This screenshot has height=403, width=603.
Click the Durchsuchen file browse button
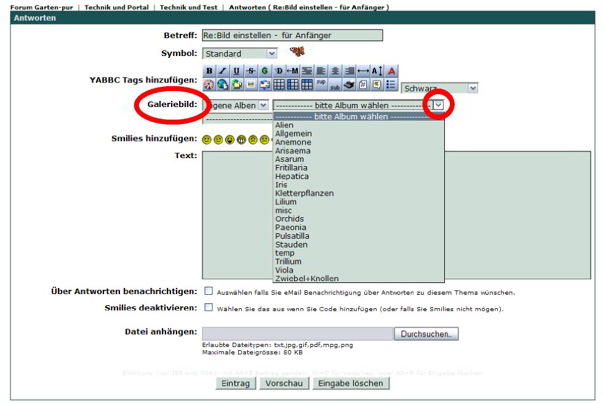[x=426, y=334]
